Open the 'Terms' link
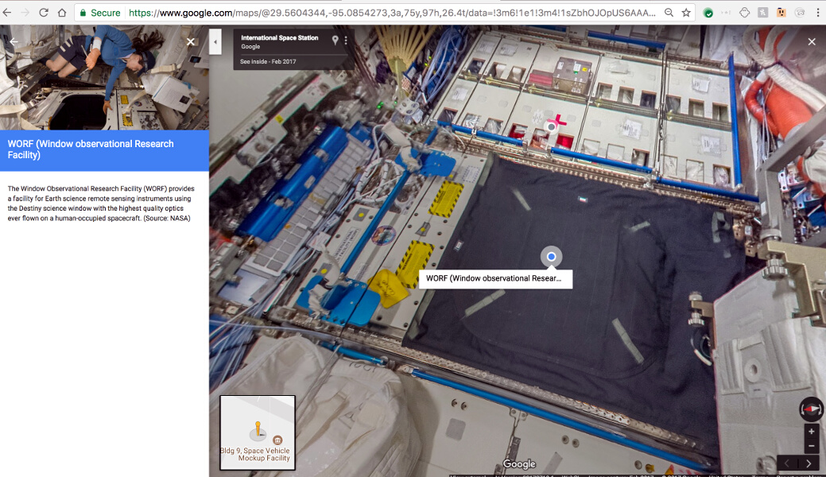 tap(757, 474)
